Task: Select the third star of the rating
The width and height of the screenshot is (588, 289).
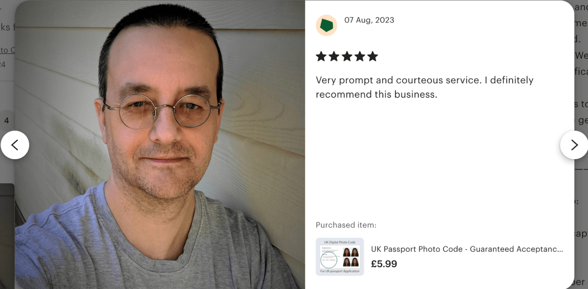Action: tap(347, 57)
